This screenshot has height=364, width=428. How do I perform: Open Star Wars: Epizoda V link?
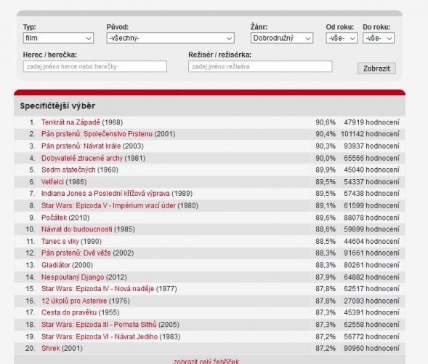click(108, 205)
